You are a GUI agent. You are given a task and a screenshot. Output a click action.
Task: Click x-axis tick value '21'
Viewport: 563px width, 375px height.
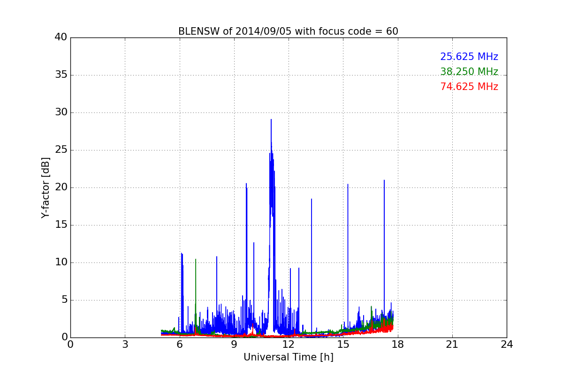pos(452,345)
